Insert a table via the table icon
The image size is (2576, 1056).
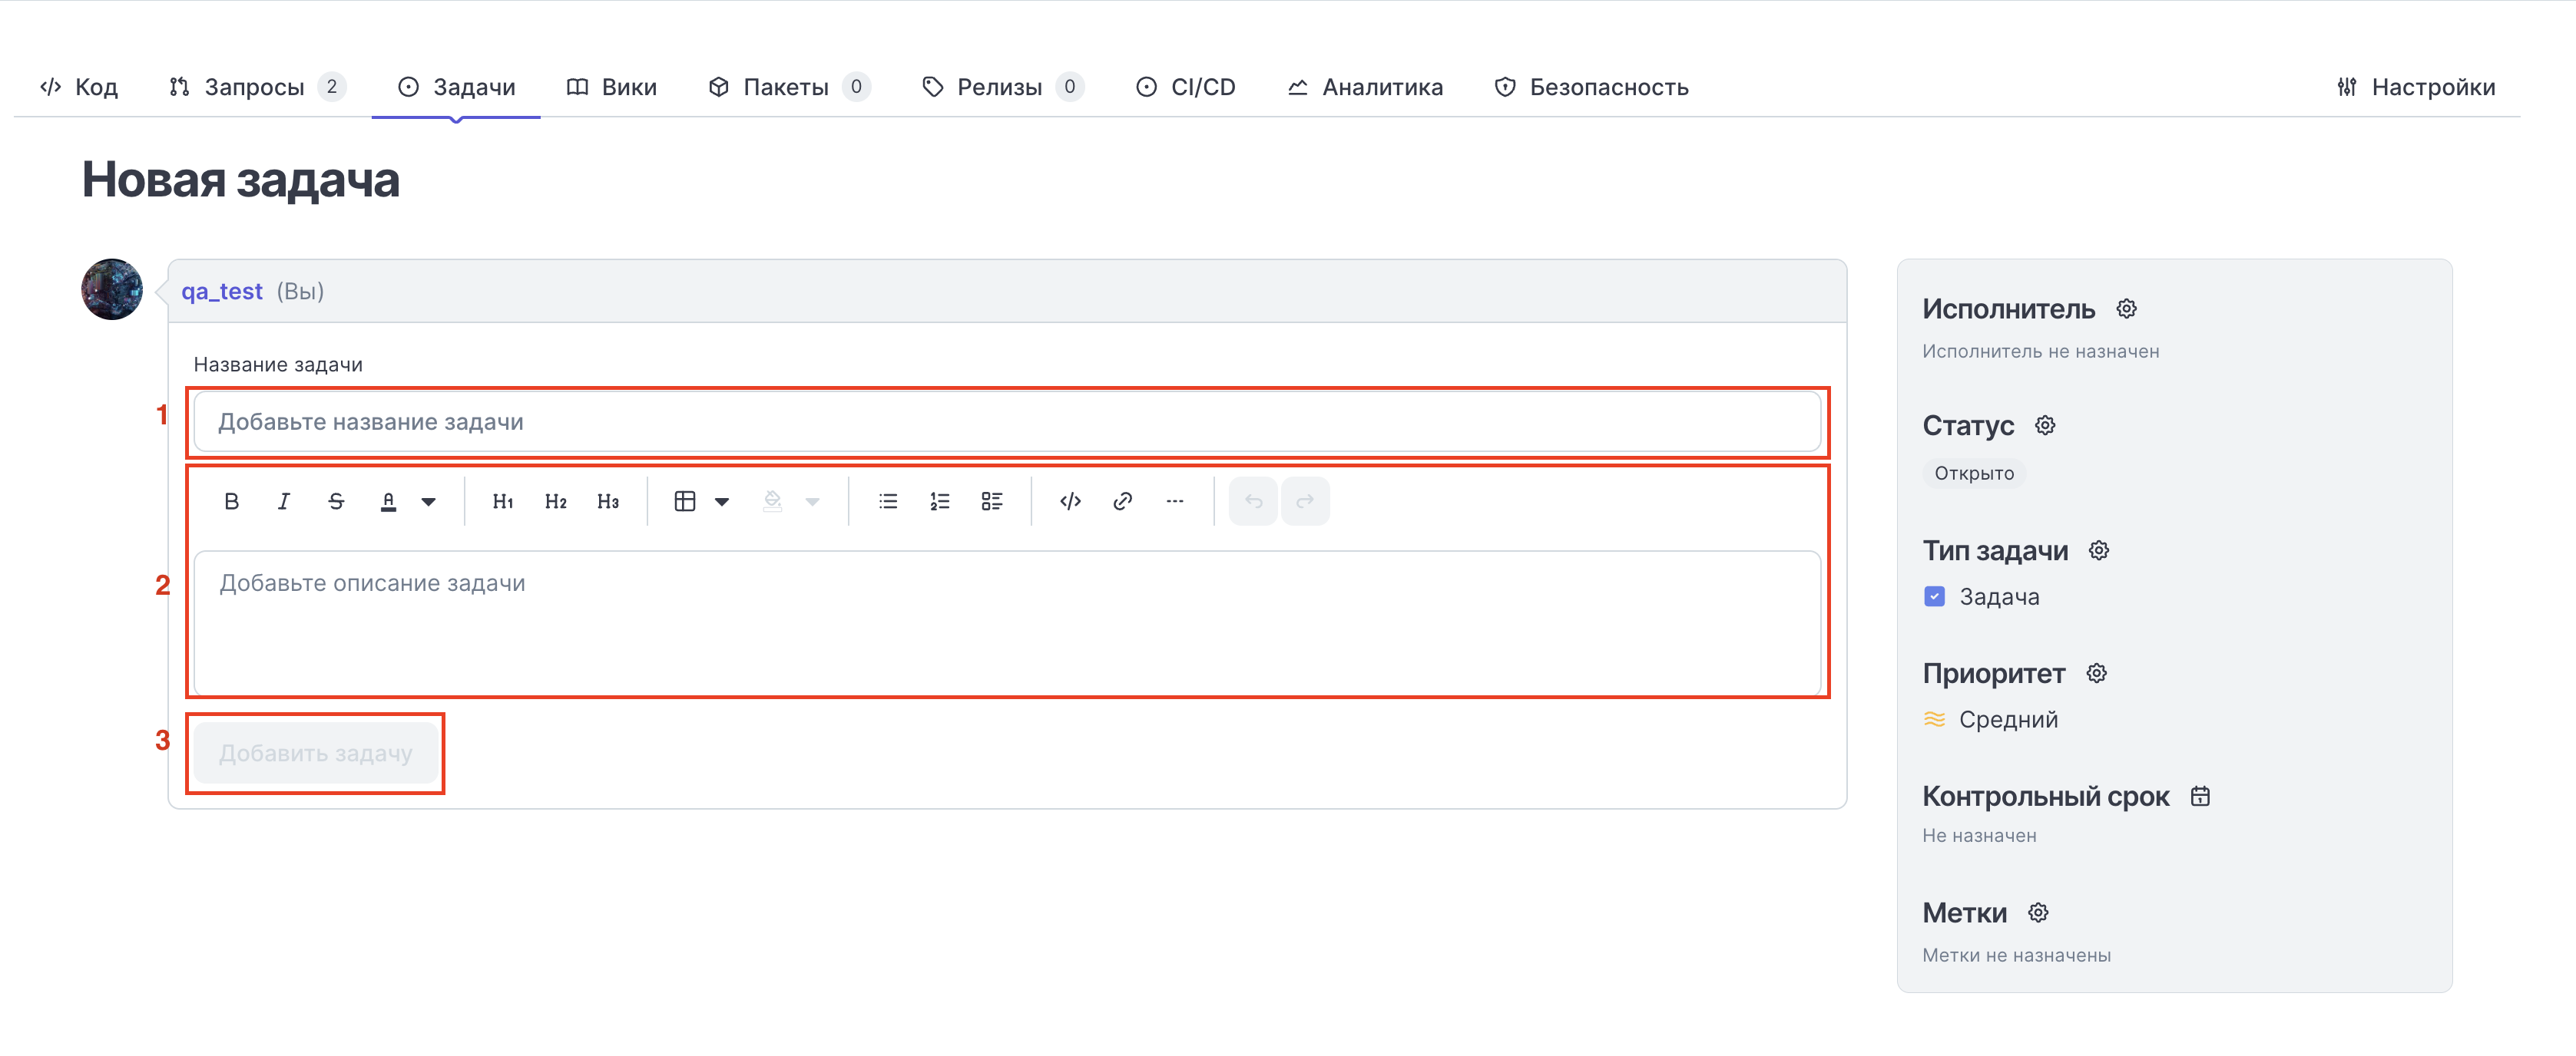685,502
